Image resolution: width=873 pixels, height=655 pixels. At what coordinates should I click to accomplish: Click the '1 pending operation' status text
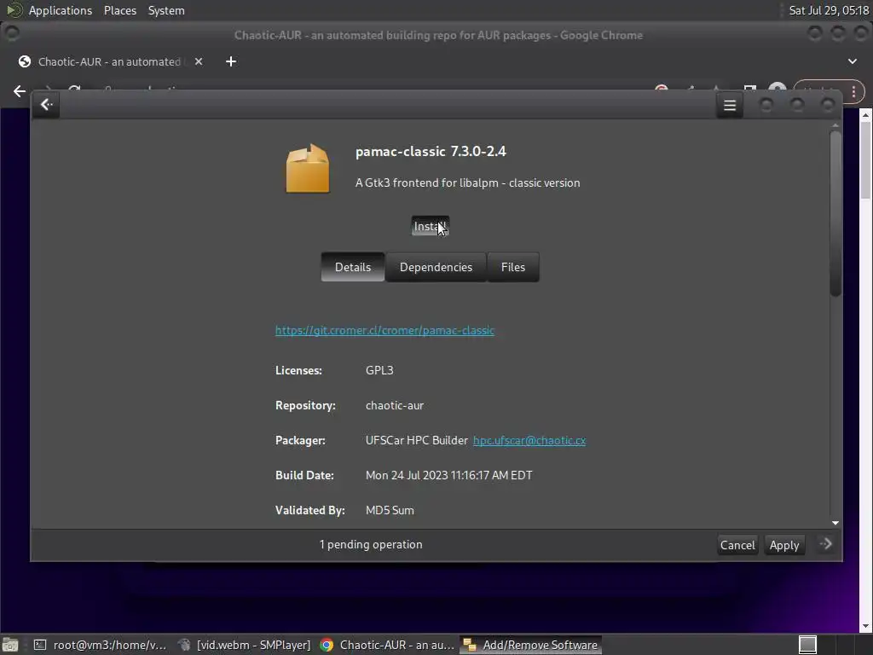pyautogui.click(x=371, y=545)
